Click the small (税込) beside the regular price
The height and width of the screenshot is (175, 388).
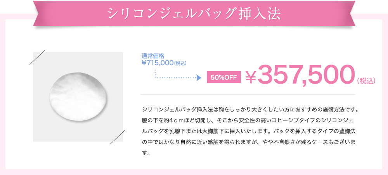180,63
